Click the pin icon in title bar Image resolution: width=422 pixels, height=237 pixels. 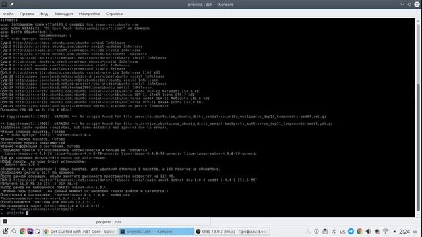click(x=12, y=5)
